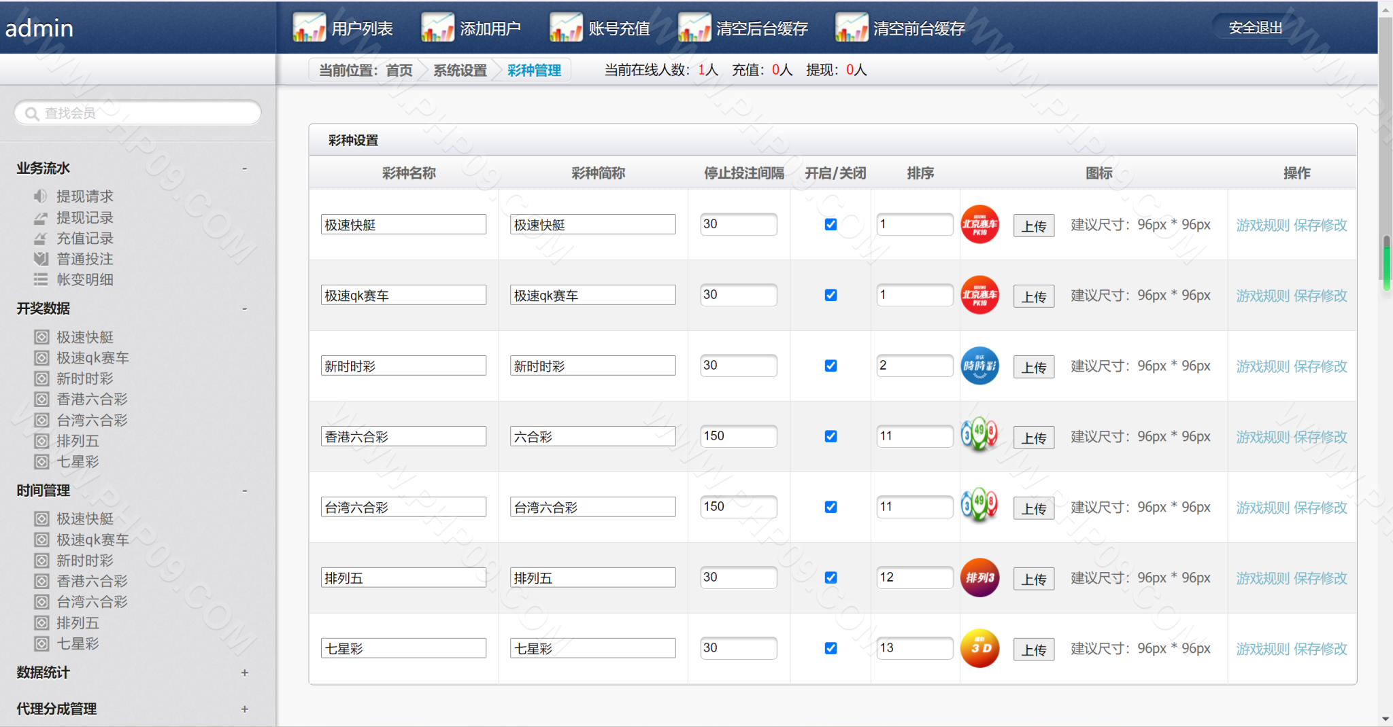This screenshot has height=727, width=1393.
Task: Open 充值记录 in the sidebar
Action: point(84,238)
